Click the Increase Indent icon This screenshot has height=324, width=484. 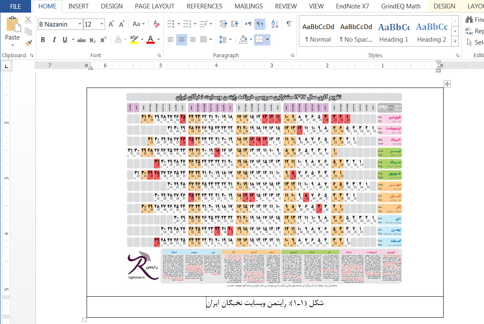(235, 24)
